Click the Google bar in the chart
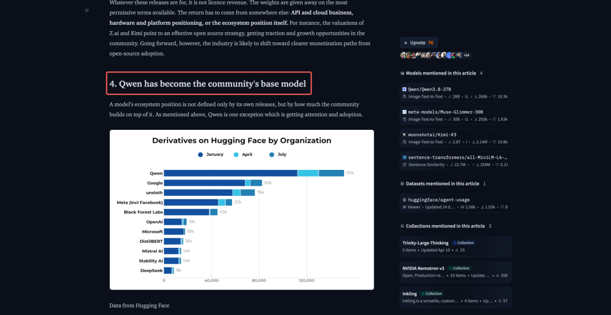Screen dimensions: 611x315 coord(213,183)
